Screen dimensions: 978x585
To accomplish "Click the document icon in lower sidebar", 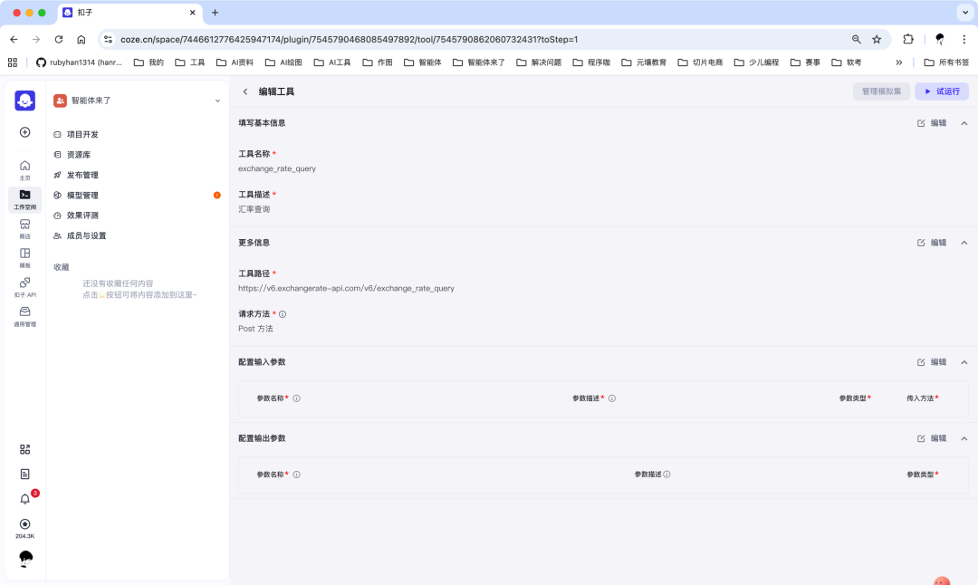I will tap(25, 475).
